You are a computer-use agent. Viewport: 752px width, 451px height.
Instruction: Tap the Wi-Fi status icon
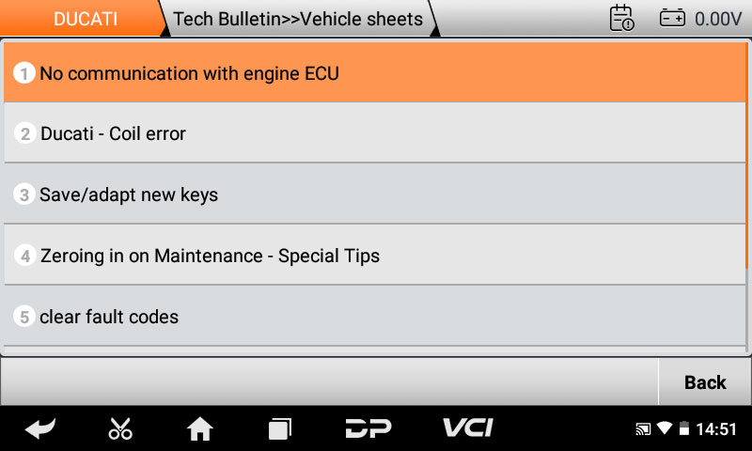pos(665,429)
